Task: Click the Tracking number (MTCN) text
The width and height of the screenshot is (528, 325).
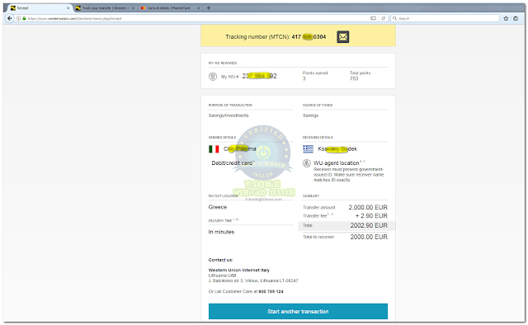Action: pos(276,37)
